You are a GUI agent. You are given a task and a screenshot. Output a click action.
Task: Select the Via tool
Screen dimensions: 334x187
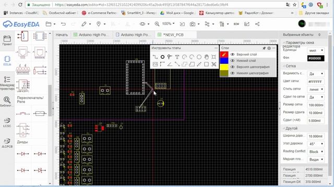click(170, 57)
